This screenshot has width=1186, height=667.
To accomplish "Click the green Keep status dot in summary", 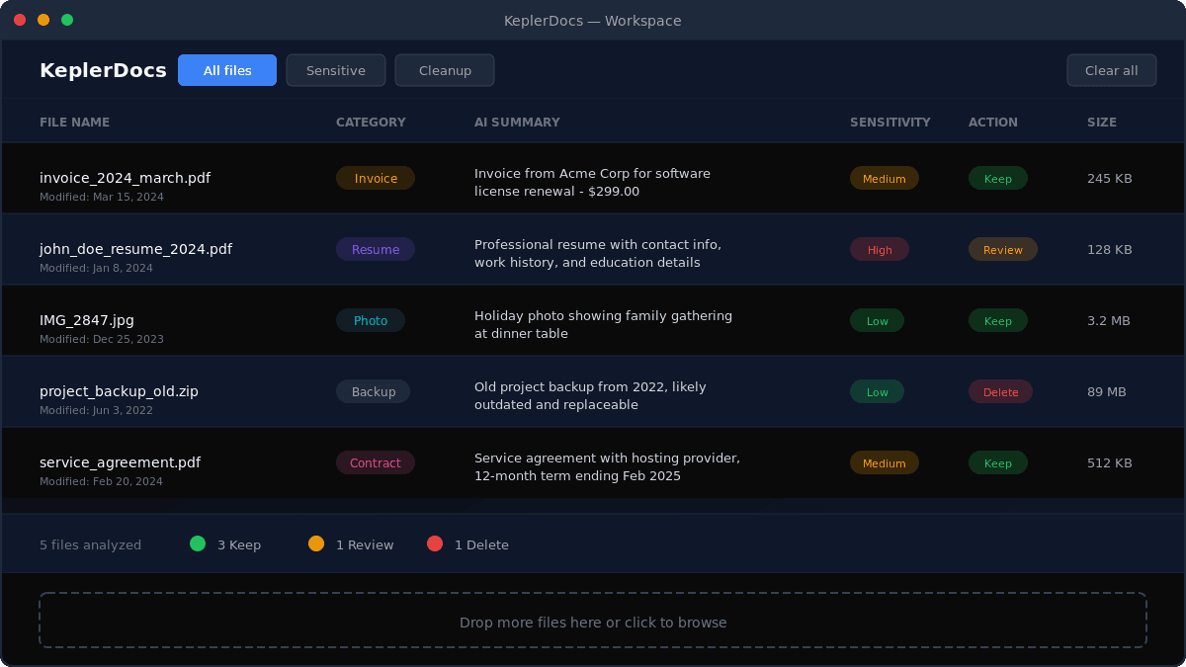I will pyautogui.click(x=198, y=543).
